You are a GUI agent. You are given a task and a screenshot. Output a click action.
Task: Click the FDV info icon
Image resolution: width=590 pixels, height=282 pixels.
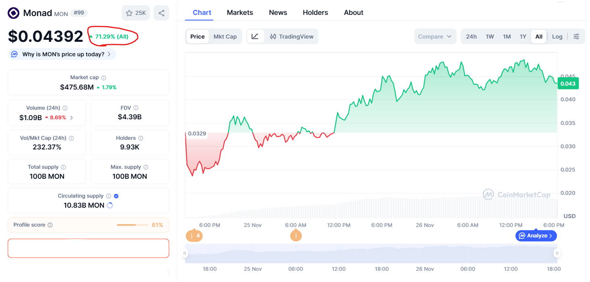136,108
